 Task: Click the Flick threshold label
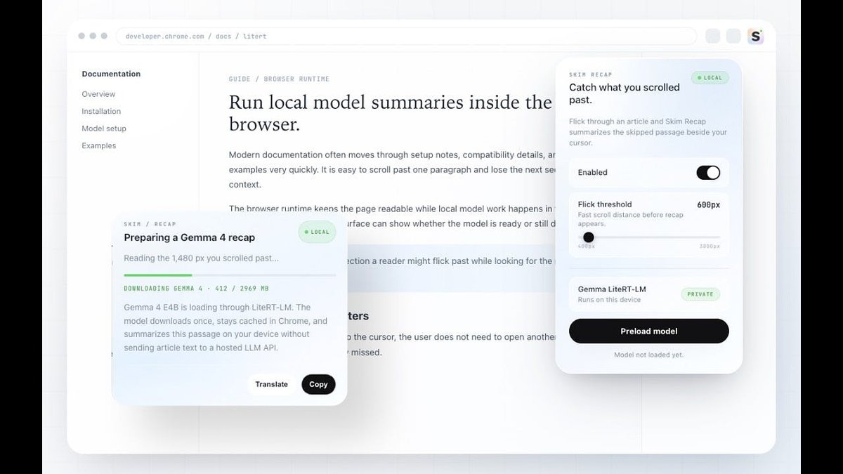tap(605, 204)
